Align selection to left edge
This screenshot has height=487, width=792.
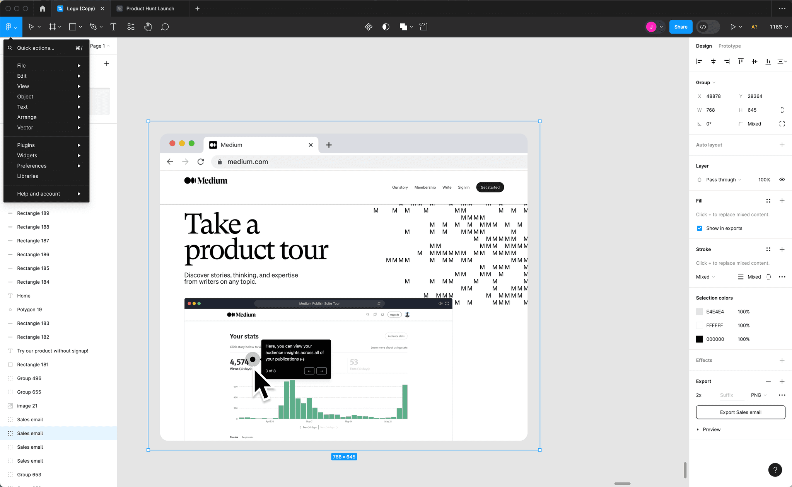tap(699, 61)
